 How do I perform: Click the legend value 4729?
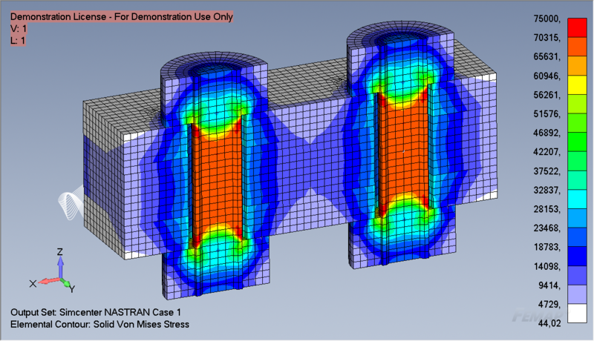point(549,304)
